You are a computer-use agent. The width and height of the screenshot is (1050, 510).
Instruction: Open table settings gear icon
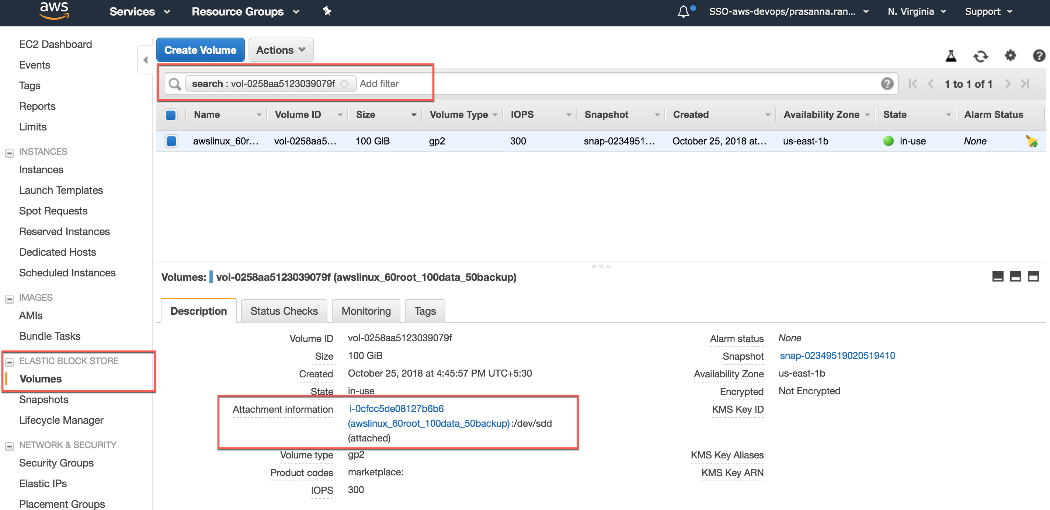1010,55
